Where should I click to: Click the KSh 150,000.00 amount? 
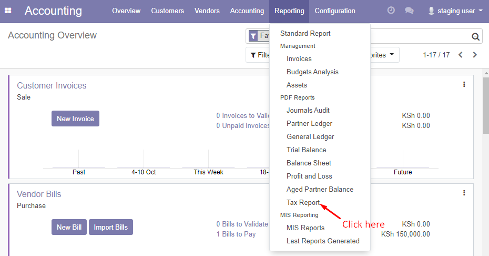pos(405,234)
